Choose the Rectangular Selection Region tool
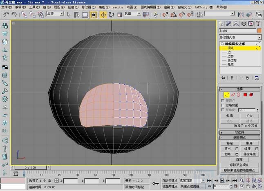The height and width of the screenshot is (191, 264). [x=85, y=15]
